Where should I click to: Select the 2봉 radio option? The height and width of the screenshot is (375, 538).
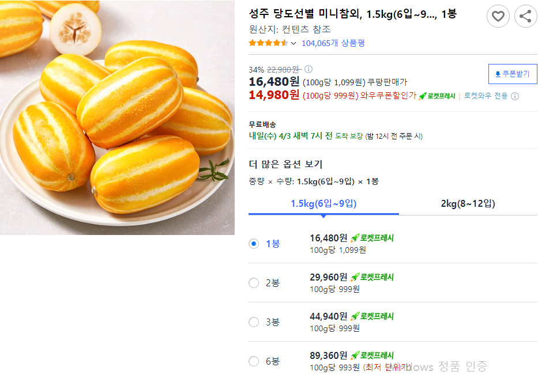[x=254, y=283]
